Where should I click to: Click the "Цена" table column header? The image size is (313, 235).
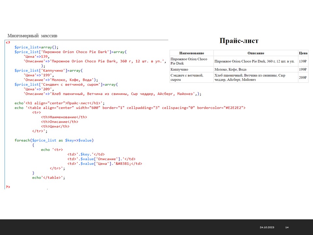tap(303, 53)
